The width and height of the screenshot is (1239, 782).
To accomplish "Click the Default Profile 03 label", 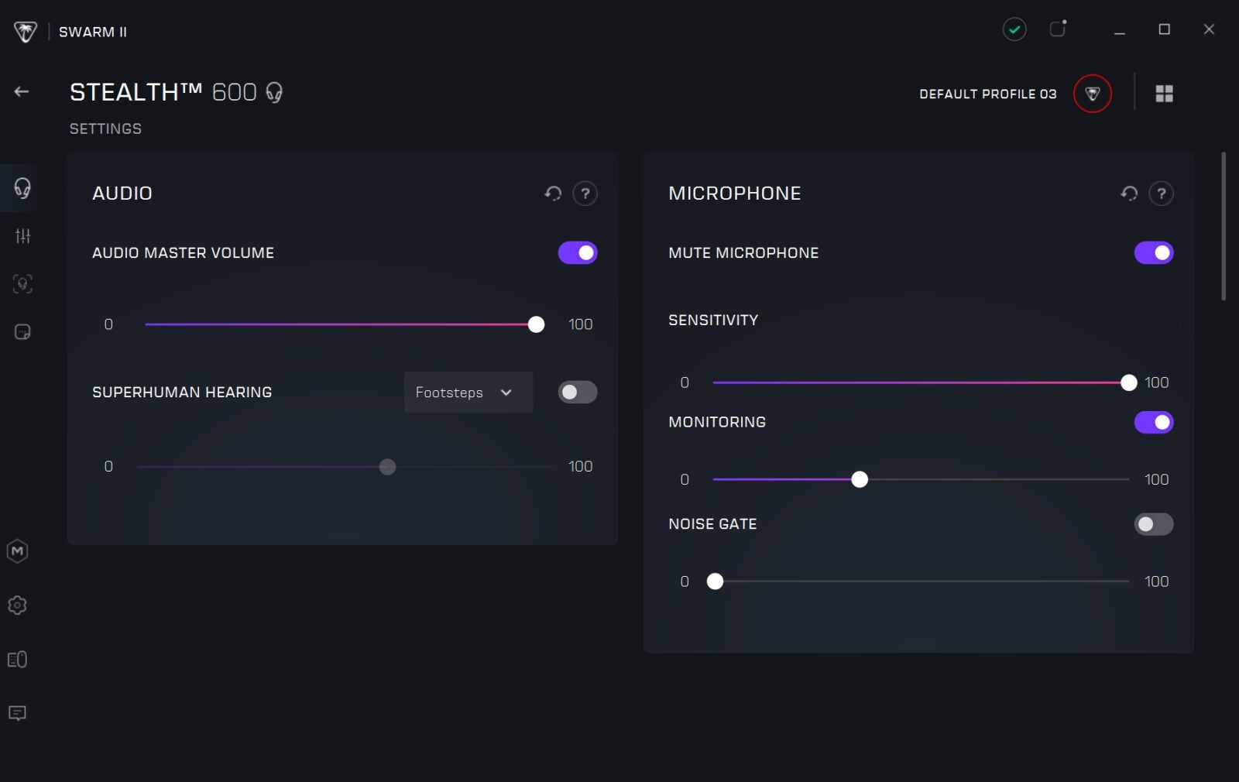I will coord(987,94).
